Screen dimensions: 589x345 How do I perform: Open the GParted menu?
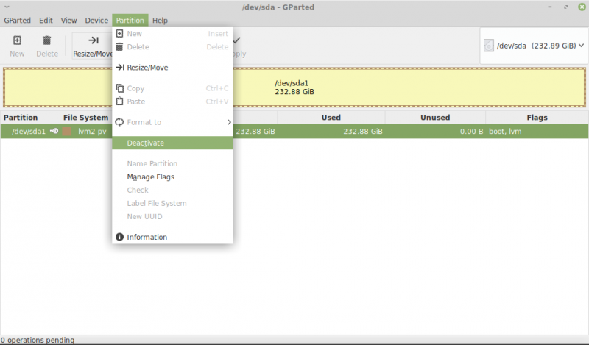tap(17, 21)
